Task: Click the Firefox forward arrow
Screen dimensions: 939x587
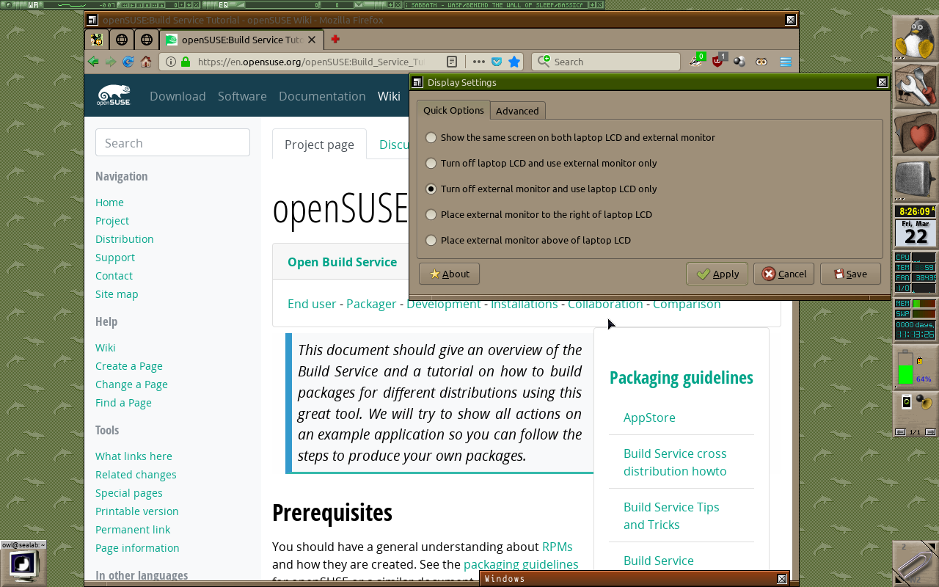Action: pyautogui.click(x=110, y=62)
